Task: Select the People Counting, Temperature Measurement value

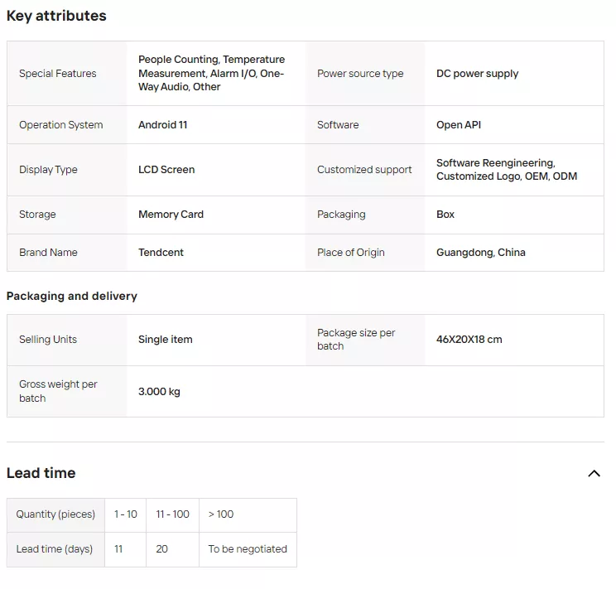Action: coord(212,73)
